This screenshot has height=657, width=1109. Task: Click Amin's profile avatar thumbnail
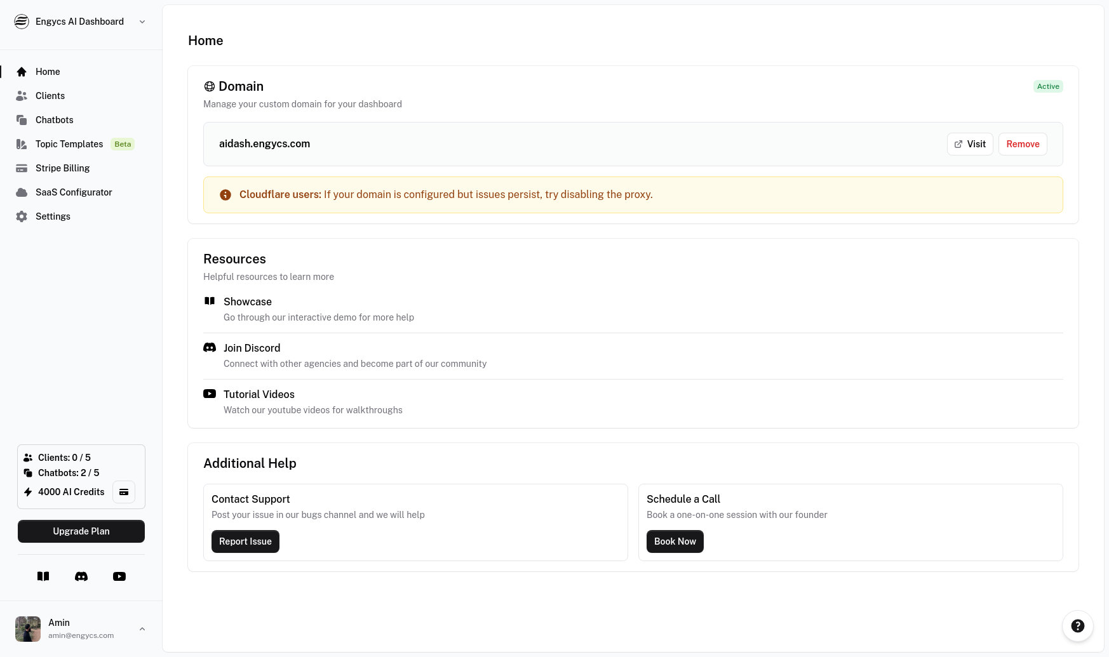(x=28, y=628)
